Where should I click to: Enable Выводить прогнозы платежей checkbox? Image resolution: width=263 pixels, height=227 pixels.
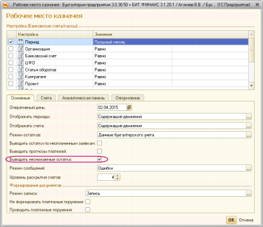(99, 151)
